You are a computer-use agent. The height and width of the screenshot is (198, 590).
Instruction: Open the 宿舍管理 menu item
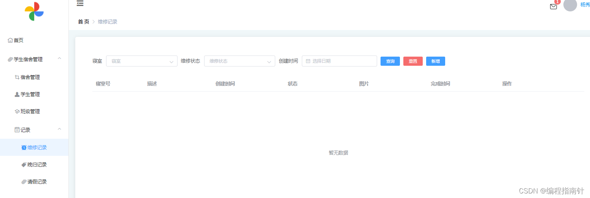pyautogui.click(x=34, y=77)
